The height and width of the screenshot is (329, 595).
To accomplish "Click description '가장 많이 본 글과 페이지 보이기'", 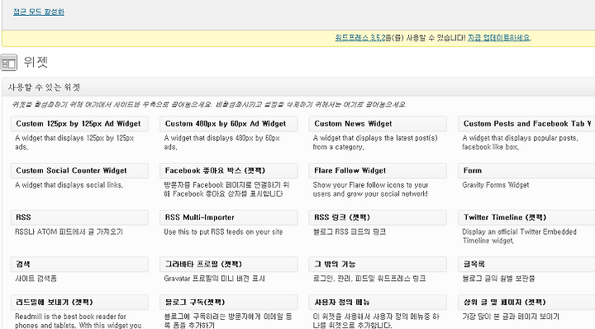I will click(511, 317).
